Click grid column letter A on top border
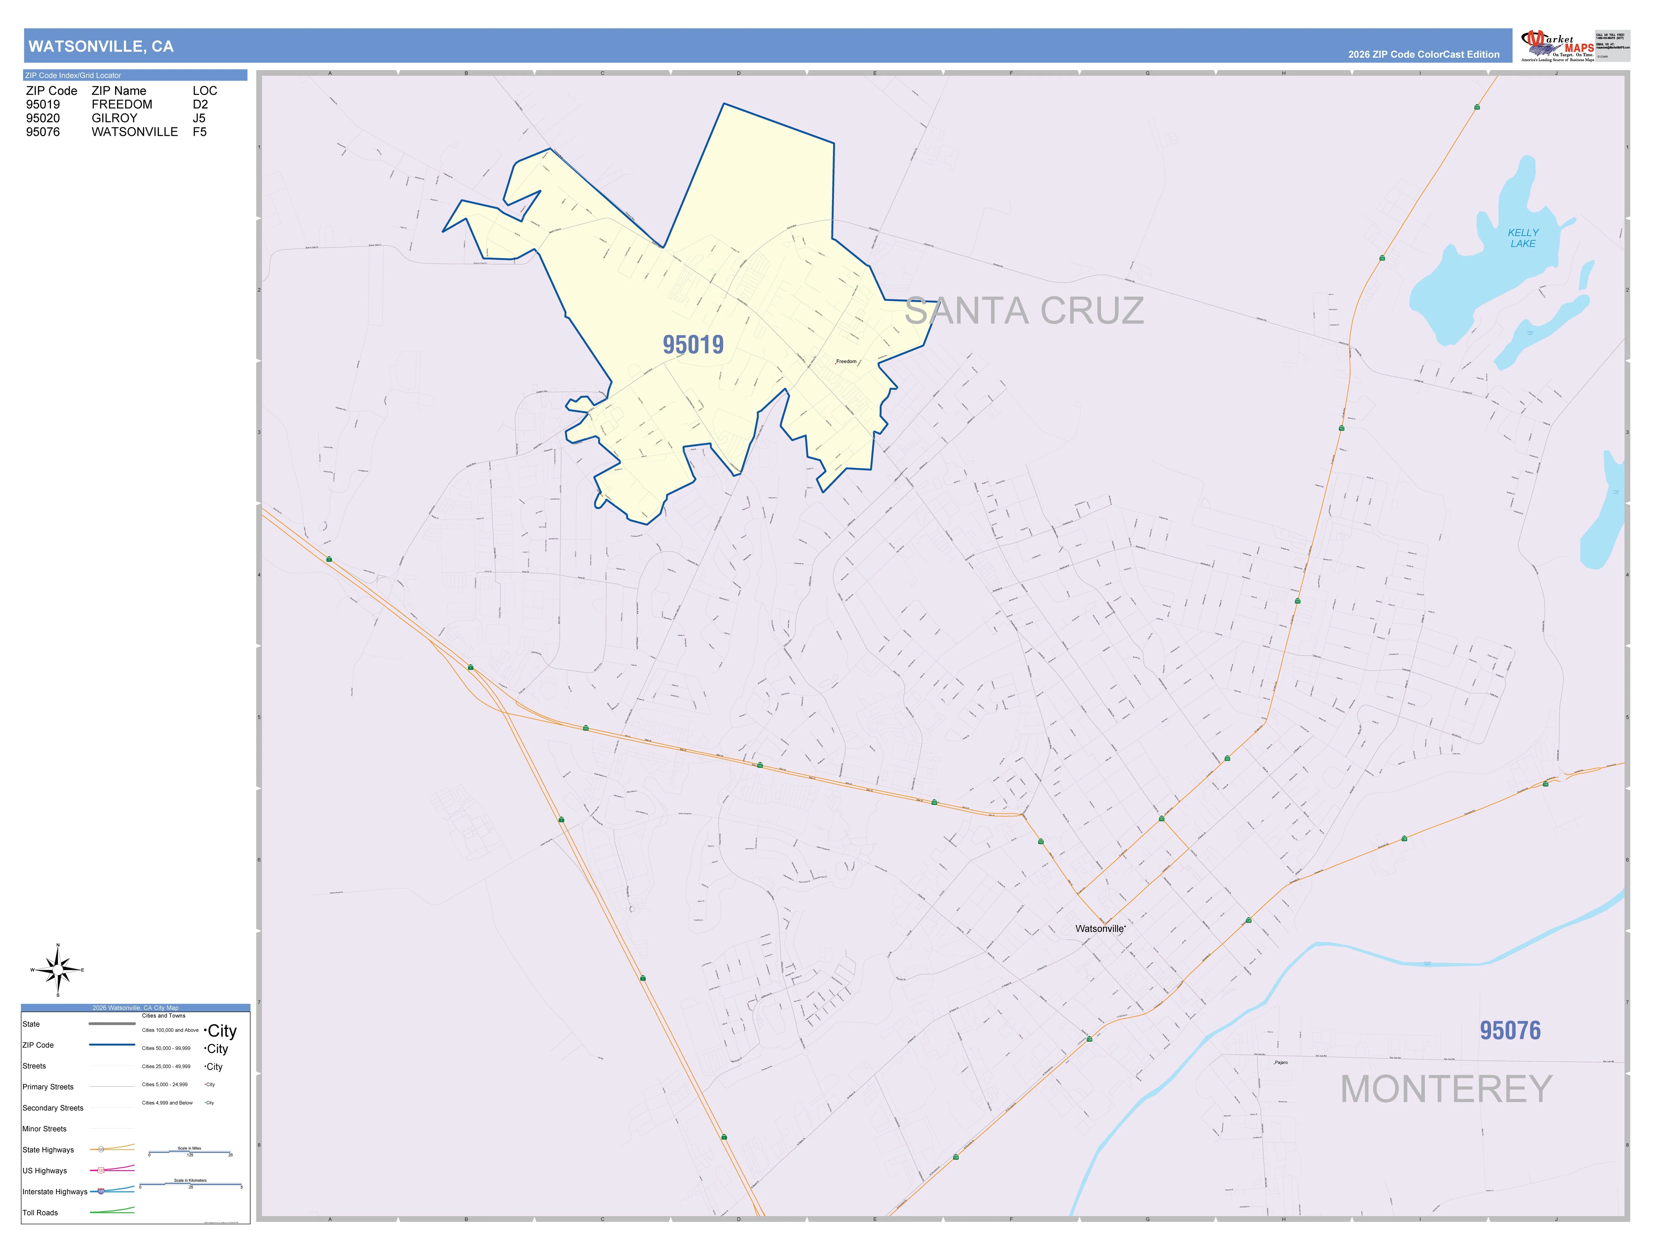 point(330,73)
